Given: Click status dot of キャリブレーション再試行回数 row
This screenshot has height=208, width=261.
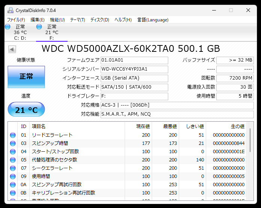Looking at the screenshot, I should [x=13, y=193].
